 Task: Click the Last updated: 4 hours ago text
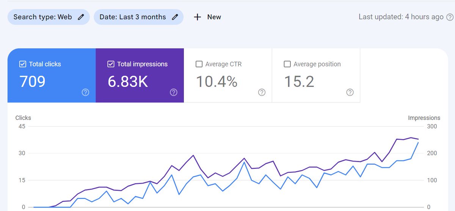[x=401, y=17]
